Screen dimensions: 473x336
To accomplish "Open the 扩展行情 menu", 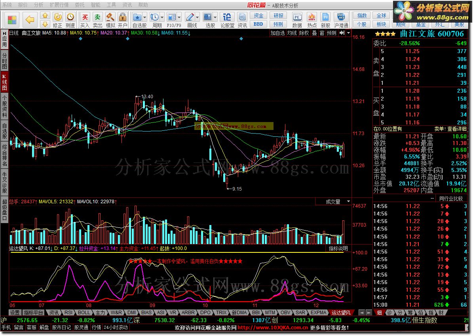I will pos(59,5).
